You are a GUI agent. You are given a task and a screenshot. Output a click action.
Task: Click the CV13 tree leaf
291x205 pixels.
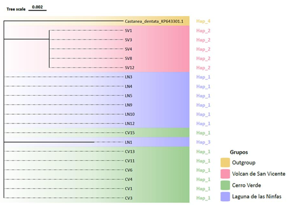(130, 151)
